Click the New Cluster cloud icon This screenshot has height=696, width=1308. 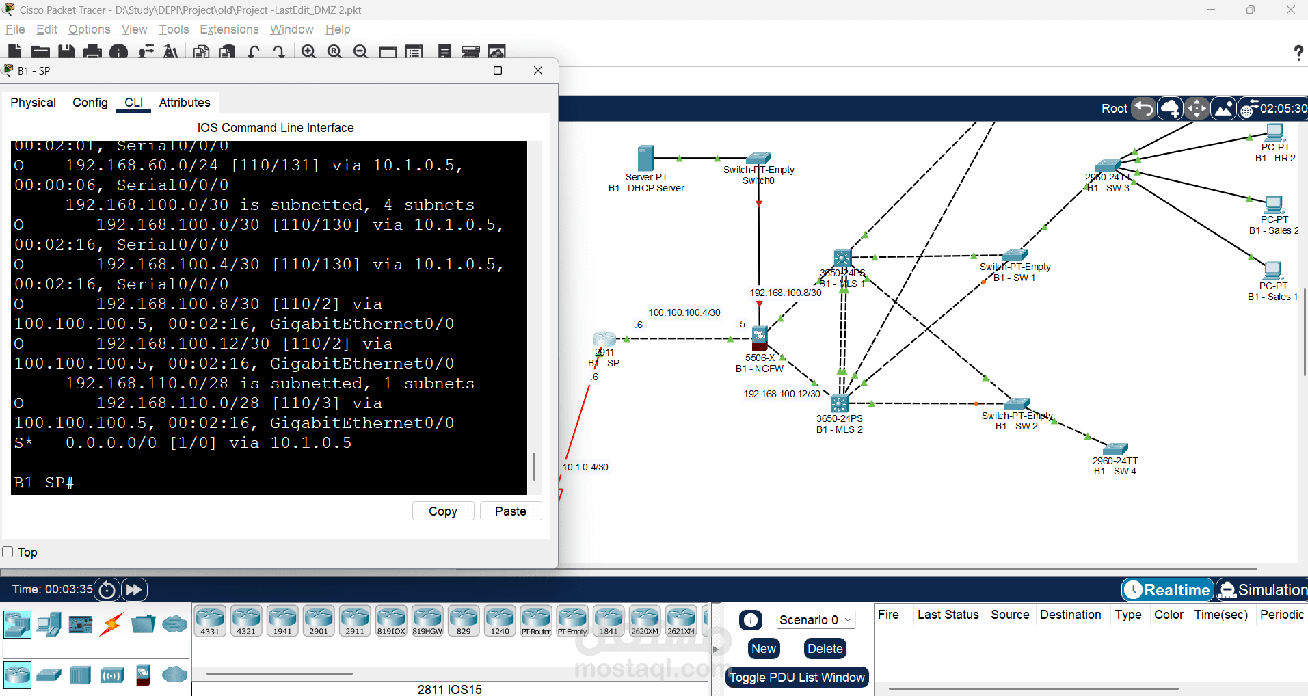tap(1170, 108)
